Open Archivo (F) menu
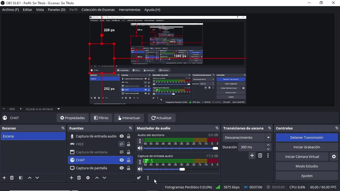This screenshot has height=191, width=340. (x=10, y=10)
